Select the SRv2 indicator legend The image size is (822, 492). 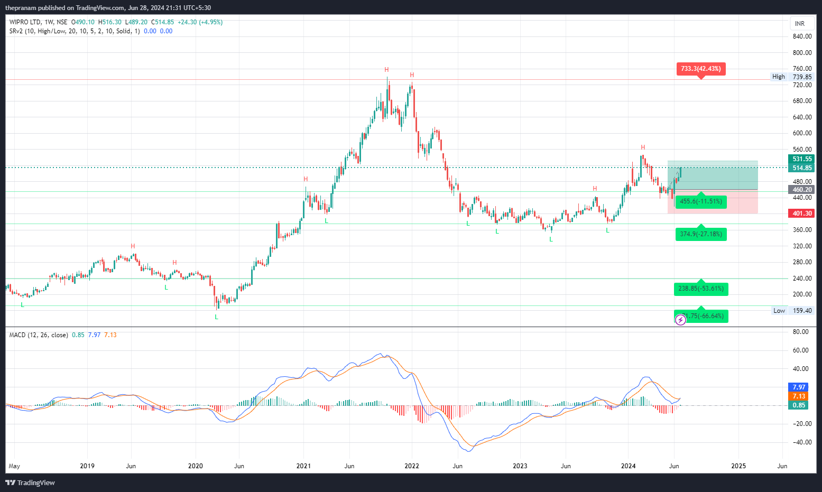click(75, 31)
